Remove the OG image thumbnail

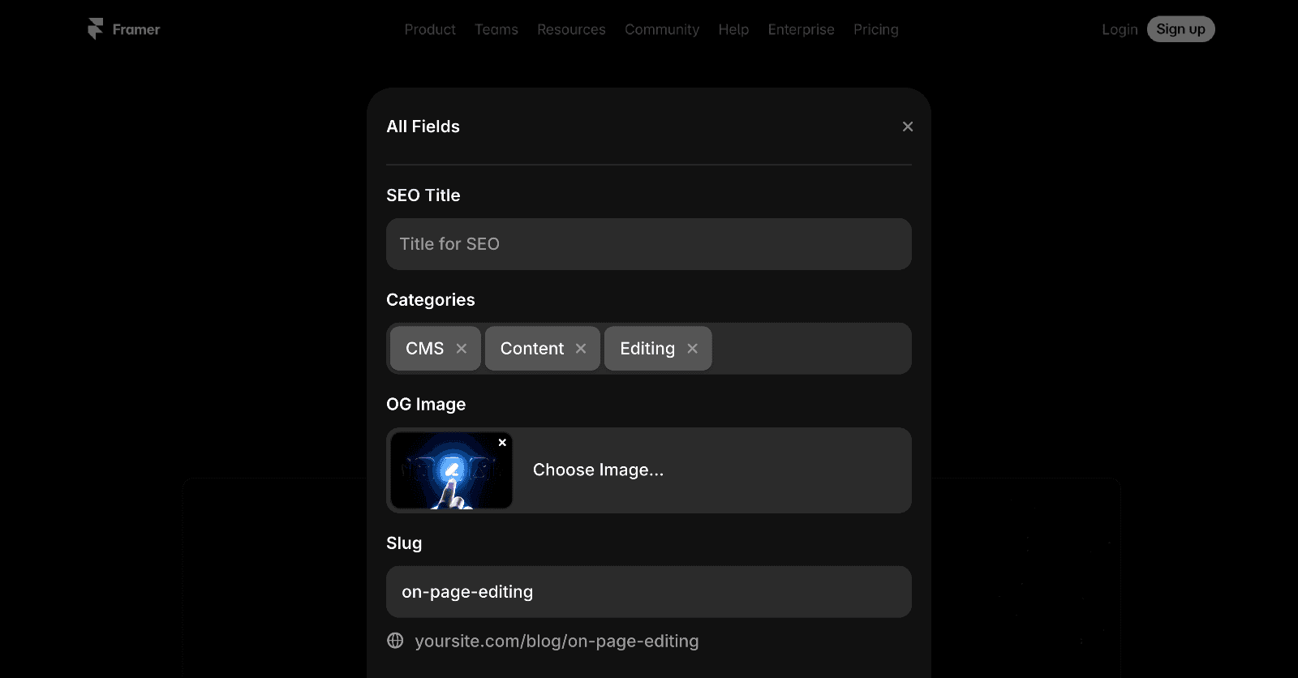[502, 443]
